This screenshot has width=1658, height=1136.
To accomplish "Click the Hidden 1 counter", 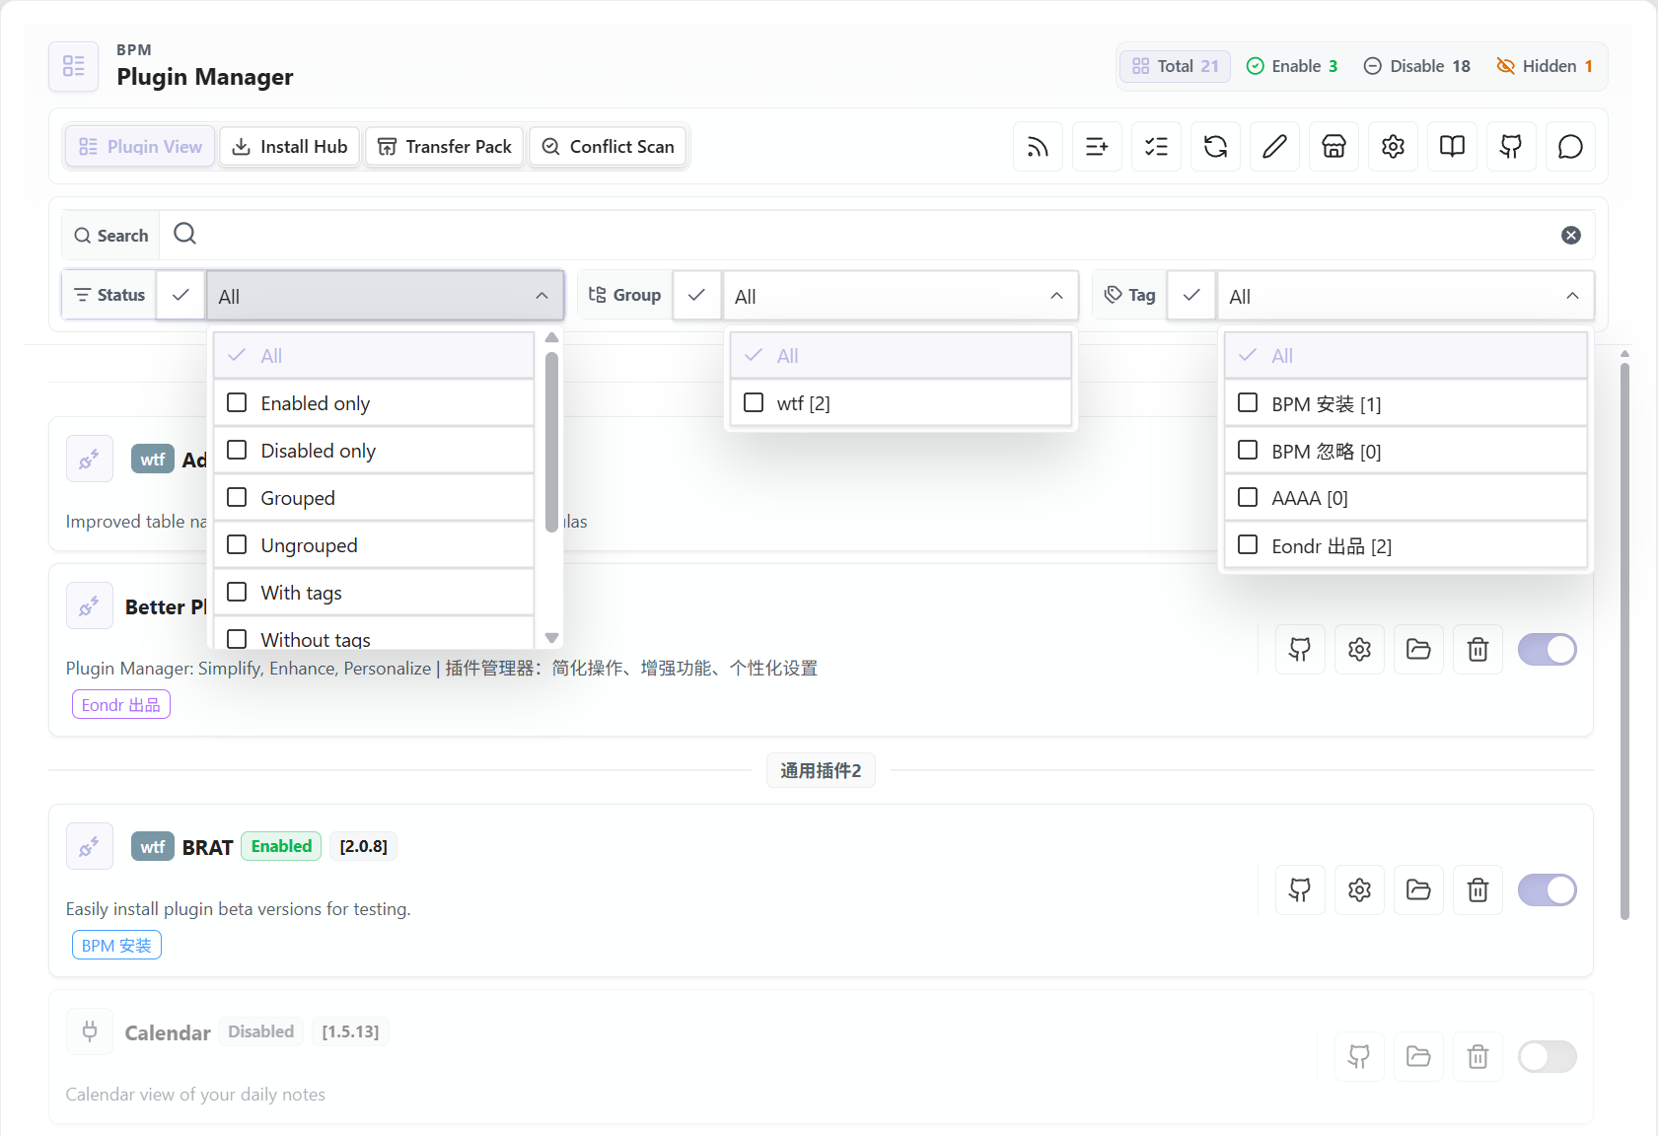I will point(1545,66).
